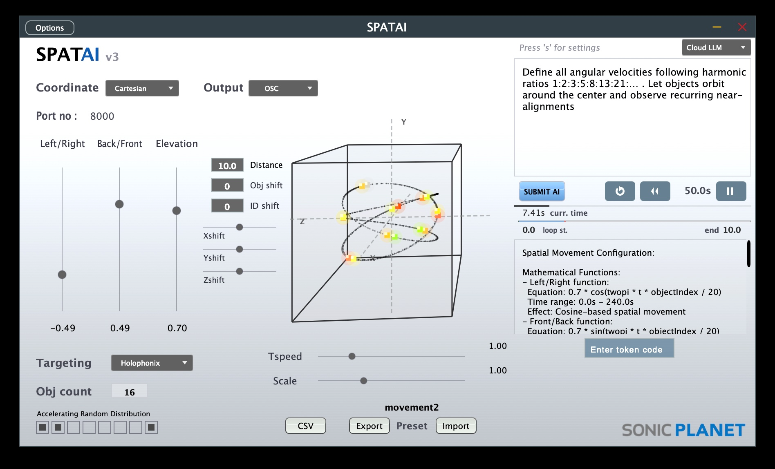Click the loop start value 0.0

pos(529,230)
